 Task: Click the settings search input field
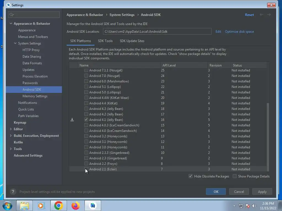point(34,15)
